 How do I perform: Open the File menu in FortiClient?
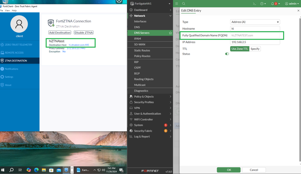pos(1,11)
